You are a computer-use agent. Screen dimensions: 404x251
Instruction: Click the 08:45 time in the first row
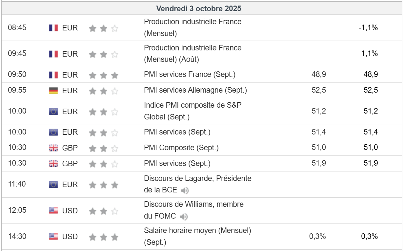point(17,27)
